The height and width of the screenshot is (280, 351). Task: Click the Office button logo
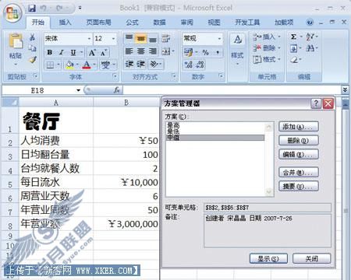[x=13, y=14]
